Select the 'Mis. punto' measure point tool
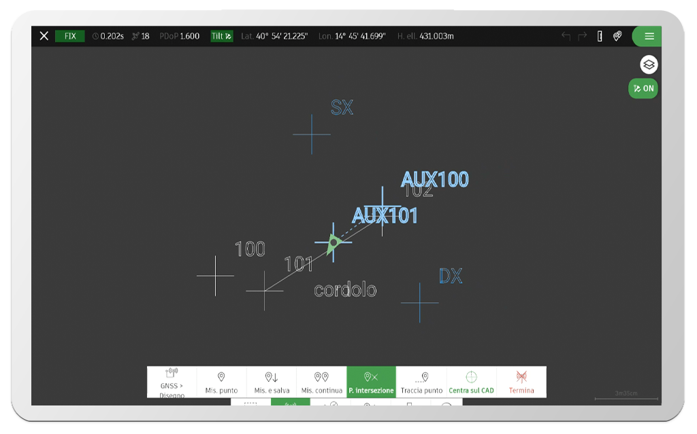 pos(223,382)
